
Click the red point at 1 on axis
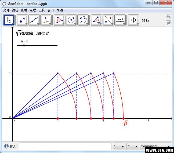click(x=58, y=118)
